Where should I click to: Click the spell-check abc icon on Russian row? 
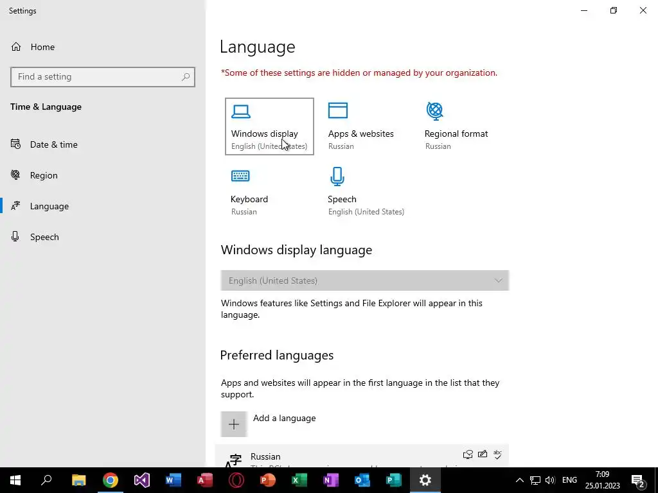pos(498,454)
